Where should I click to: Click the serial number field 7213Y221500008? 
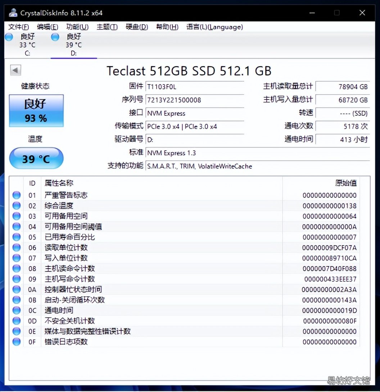pyautogui.click(x=195, y=100)
